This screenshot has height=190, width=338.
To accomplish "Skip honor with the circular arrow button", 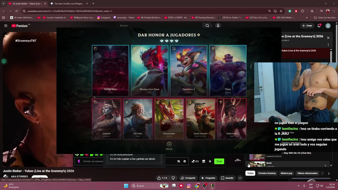I will pyautogui.click(x=169, y=144).
